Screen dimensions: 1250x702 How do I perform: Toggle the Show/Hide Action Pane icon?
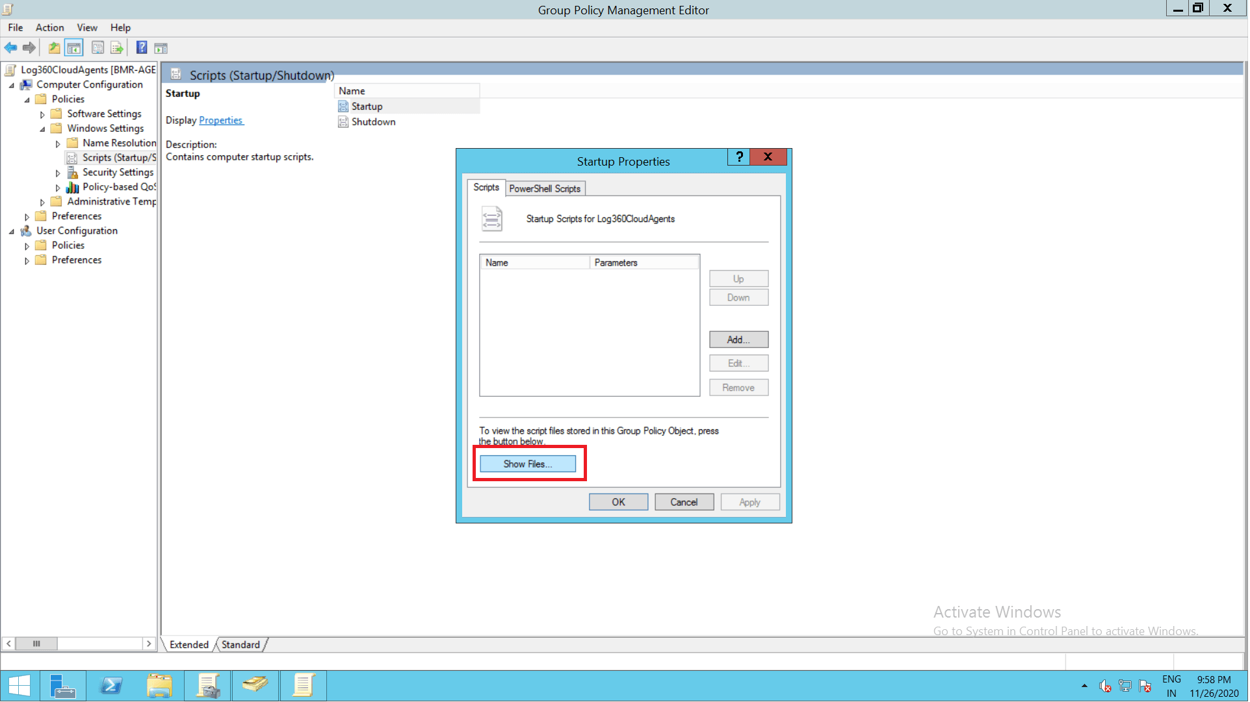point(161,48)
